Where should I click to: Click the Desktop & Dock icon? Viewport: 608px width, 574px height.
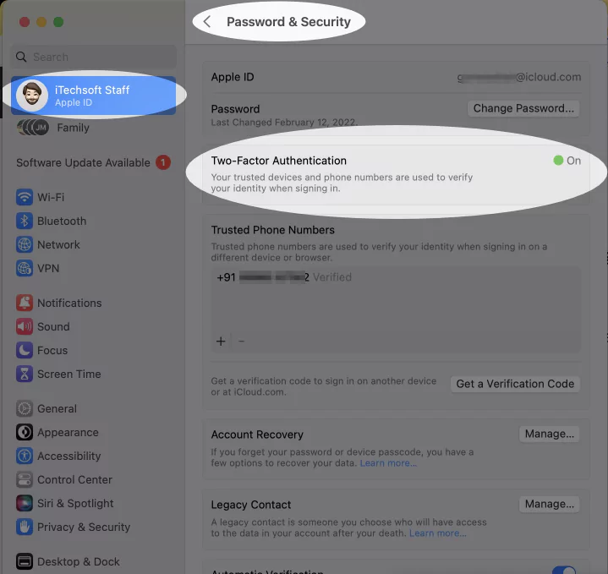[x=24, y=561]
